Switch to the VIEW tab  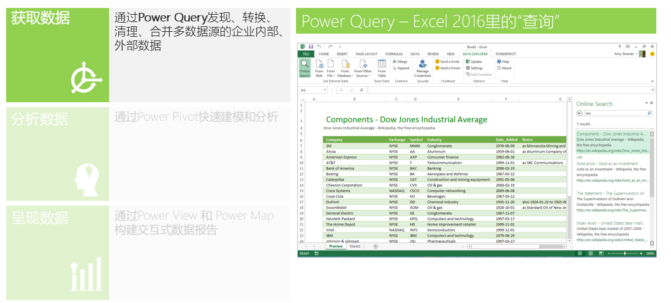[450, 54]
